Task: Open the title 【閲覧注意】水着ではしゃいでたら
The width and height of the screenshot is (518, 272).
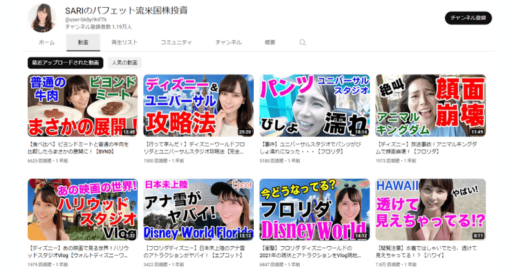Action: 426,252
